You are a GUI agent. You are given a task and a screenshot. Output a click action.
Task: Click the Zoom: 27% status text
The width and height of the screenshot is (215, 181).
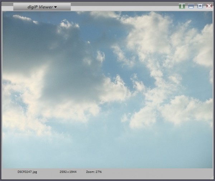(94, 172)
